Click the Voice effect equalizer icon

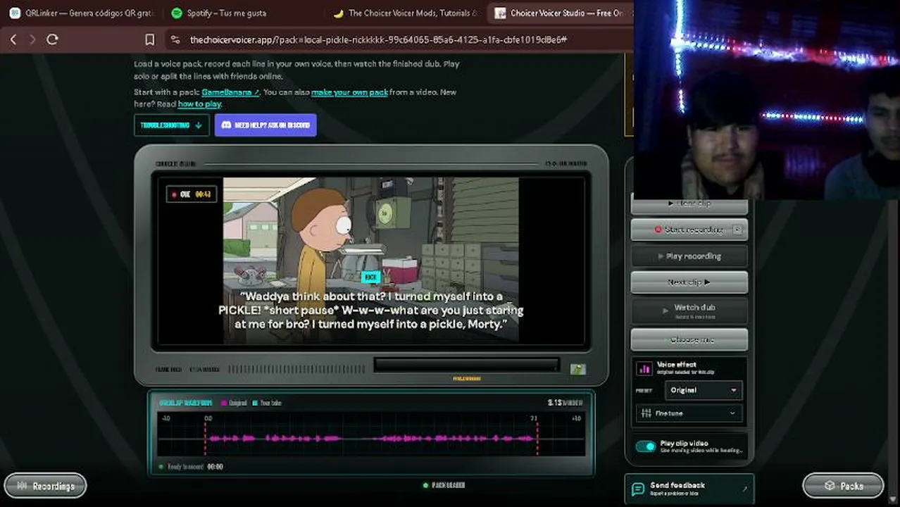point(644,368)
